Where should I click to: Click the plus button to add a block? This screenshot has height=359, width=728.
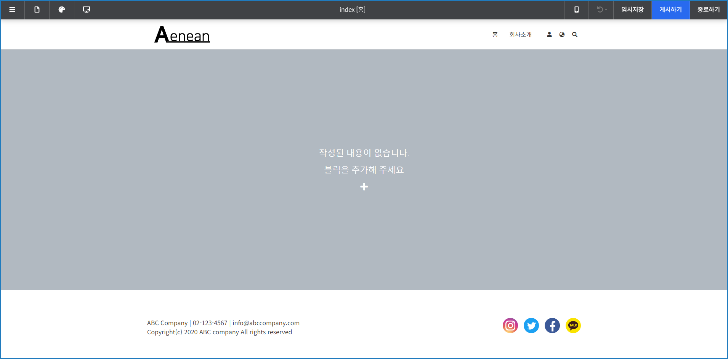point(364,187)
